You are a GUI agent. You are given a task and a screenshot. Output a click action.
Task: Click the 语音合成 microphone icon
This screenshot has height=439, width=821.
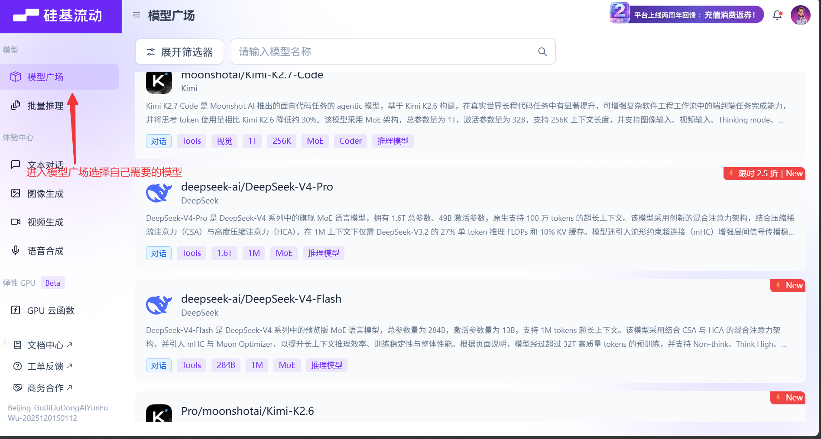[x=16, y=250]
